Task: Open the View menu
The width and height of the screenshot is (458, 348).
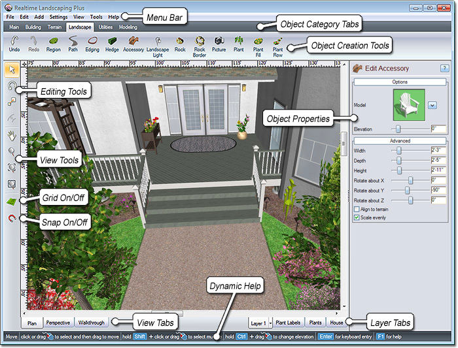Action: 79,17
